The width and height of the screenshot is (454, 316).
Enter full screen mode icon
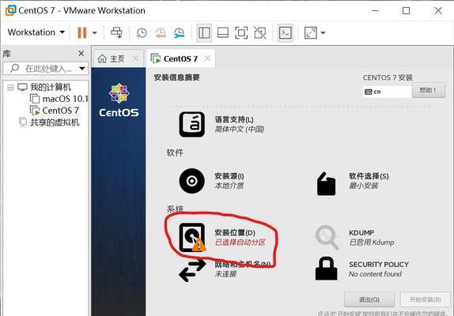(x=241, y=32)
